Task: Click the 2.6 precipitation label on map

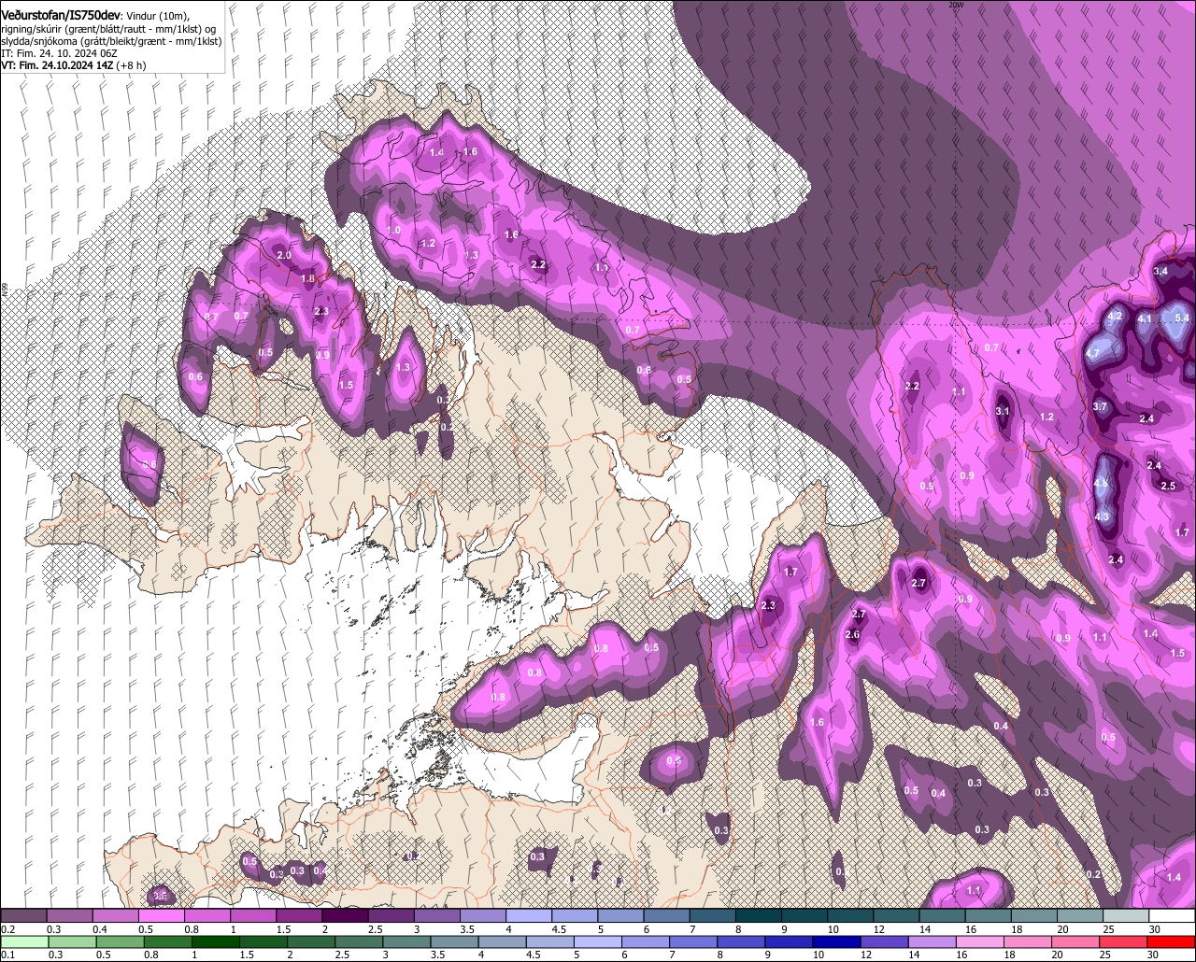Action: click(852, 634)
